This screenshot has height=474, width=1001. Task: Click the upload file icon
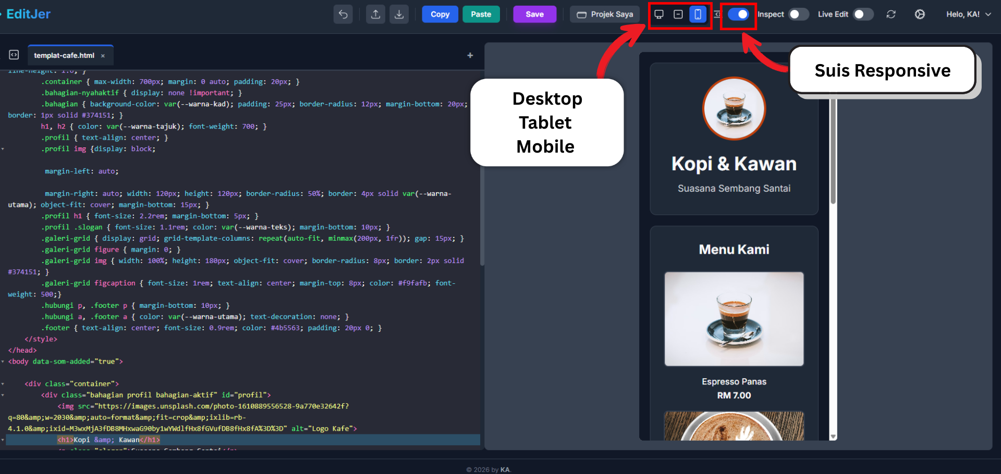click(x=375, y=15)
